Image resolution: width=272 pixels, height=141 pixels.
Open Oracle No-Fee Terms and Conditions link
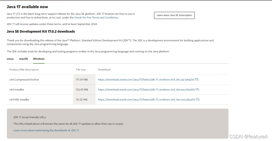click(96, 17)
